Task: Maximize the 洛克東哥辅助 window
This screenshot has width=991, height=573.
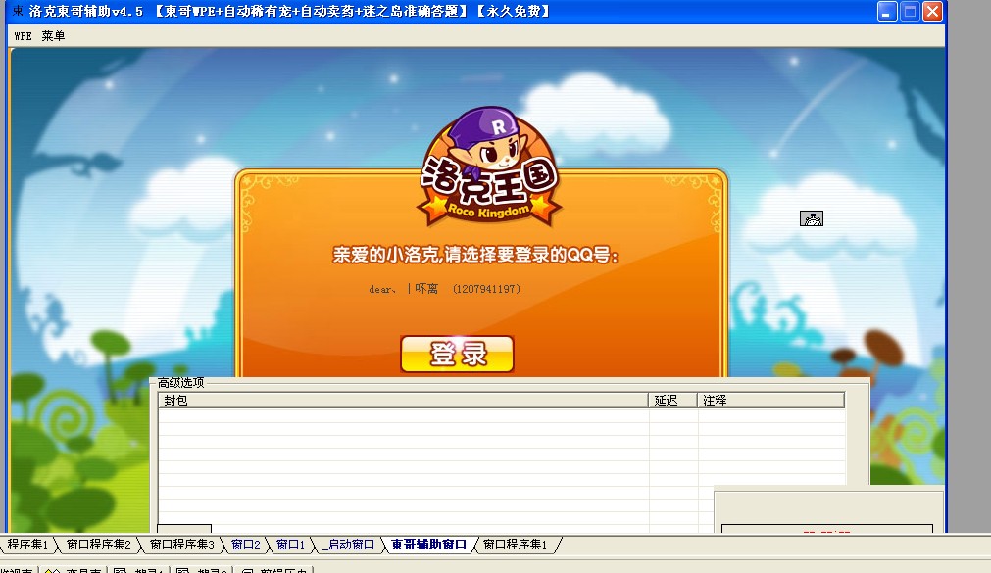Action: [910, 12]
